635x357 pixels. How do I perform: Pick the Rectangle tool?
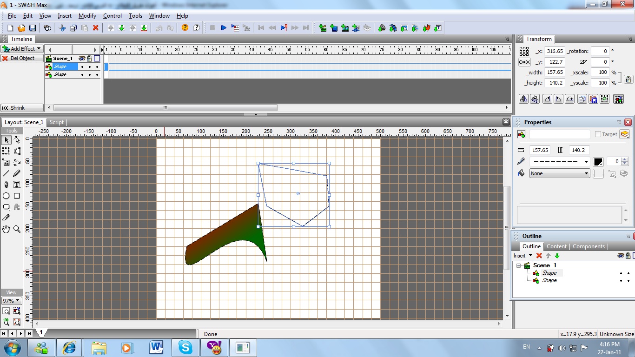point(17,196)
